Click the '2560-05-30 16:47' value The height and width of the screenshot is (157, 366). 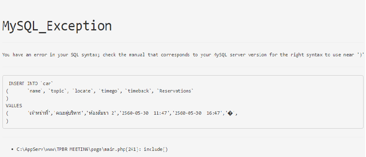(x=197, y=113)
